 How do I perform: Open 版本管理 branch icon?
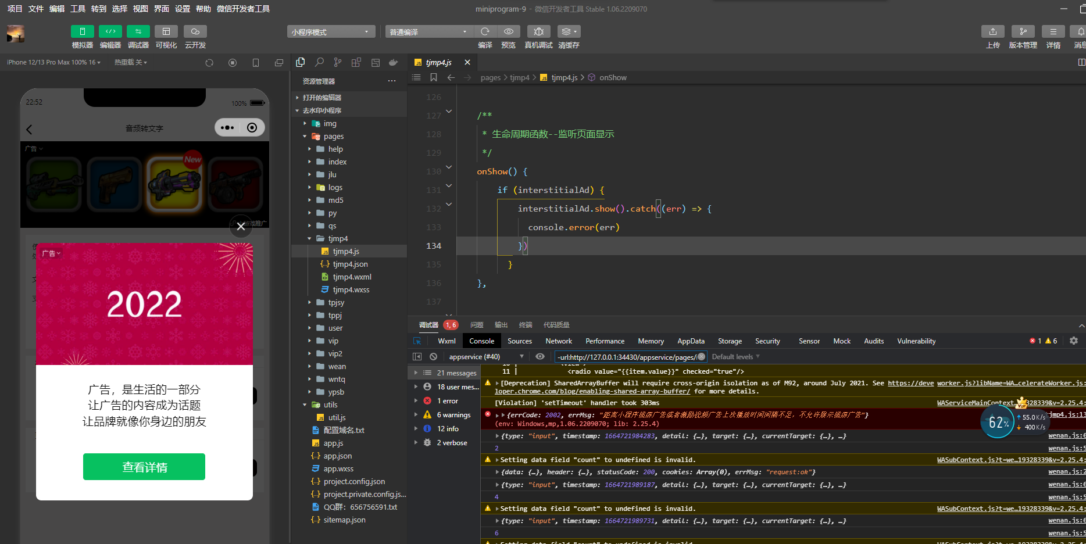click(1023, 31)
